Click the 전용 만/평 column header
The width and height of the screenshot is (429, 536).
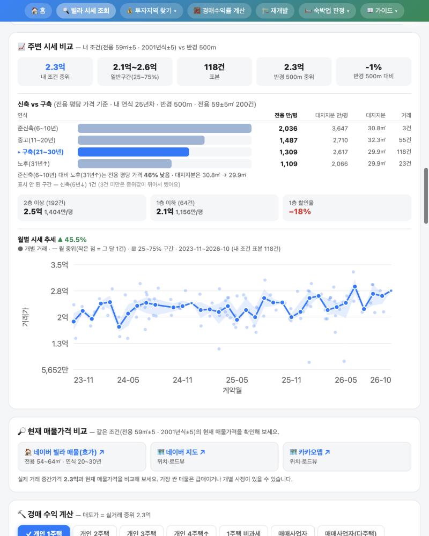pos(286,115)
